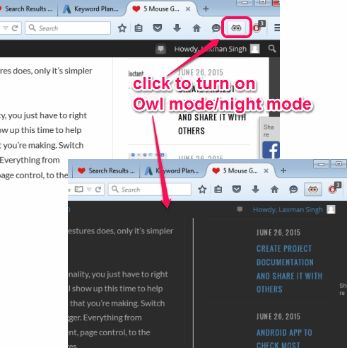347x348 pixels.
Task: Select 5 Mouse G... tab in bottom window
Action: pyautogui.click(x=240, y=170)
